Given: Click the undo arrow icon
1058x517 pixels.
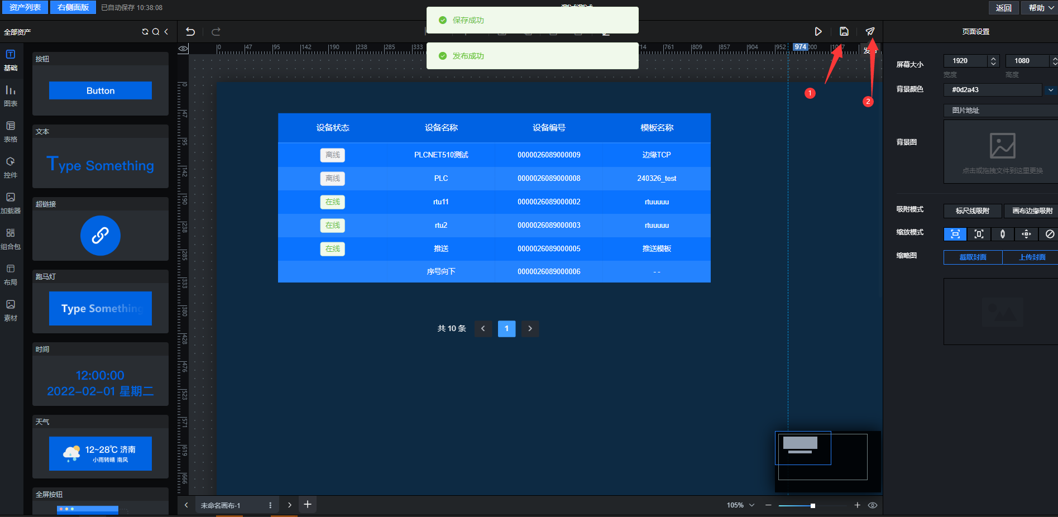Looking at the screenshot, I should (190, 32).
